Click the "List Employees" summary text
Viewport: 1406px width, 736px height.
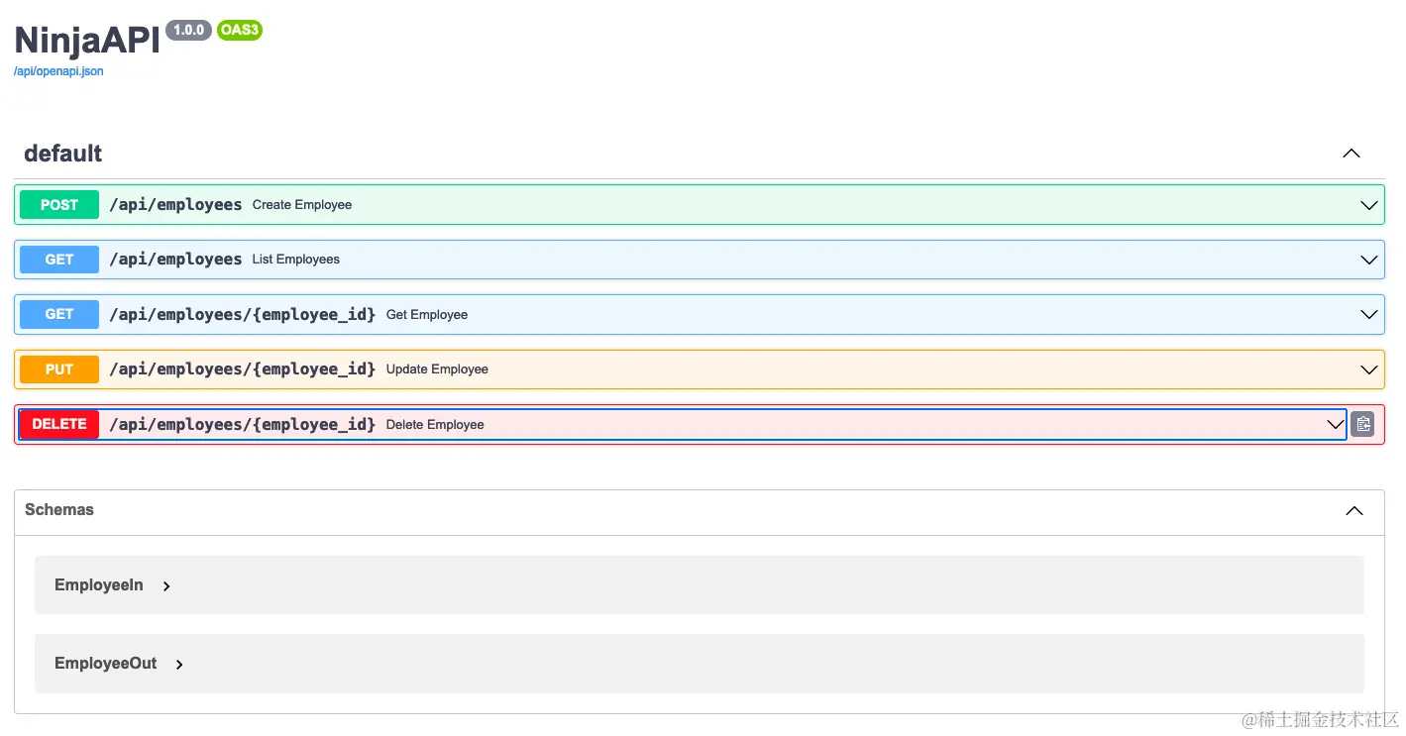tap(296, 260)
